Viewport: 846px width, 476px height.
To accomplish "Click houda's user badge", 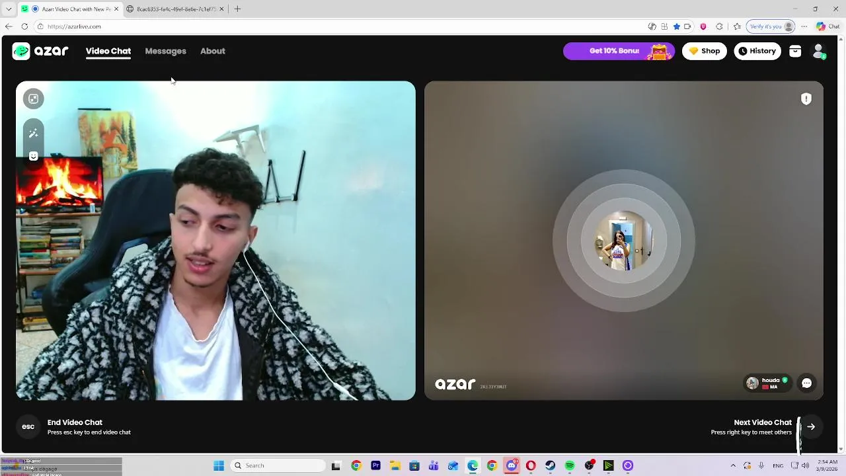I will [767, 383].
